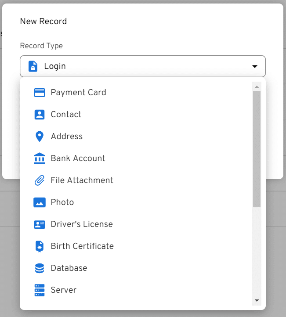Select the Driver's License option
The width and height of the screenshot is (286, 317).
coord(82,224)
